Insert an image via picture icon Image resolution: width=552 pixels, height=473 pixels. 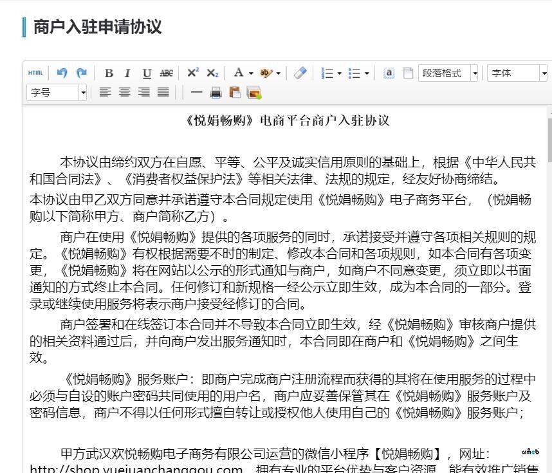click(254, 93)
